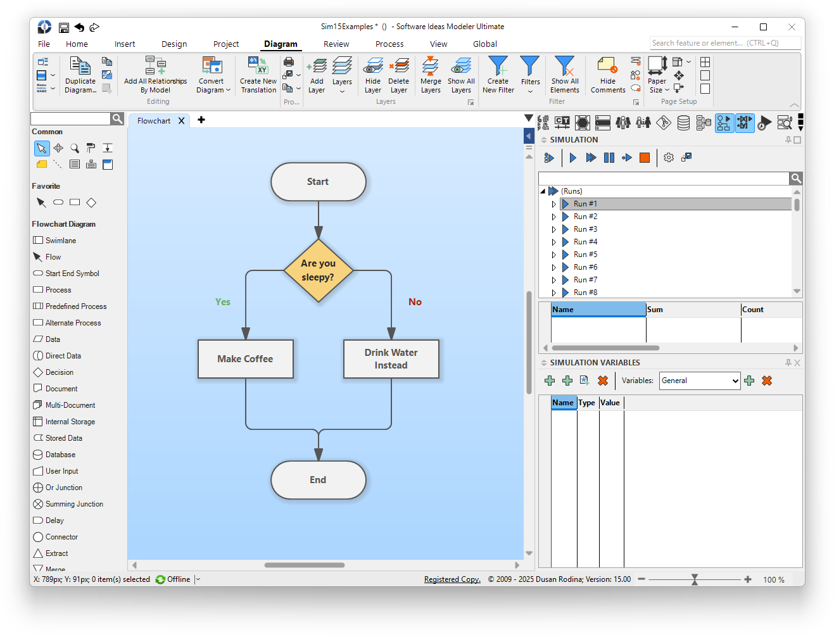834x637 pixels.
Task: Open the Review ribbon tab
Action: [336, 44]
